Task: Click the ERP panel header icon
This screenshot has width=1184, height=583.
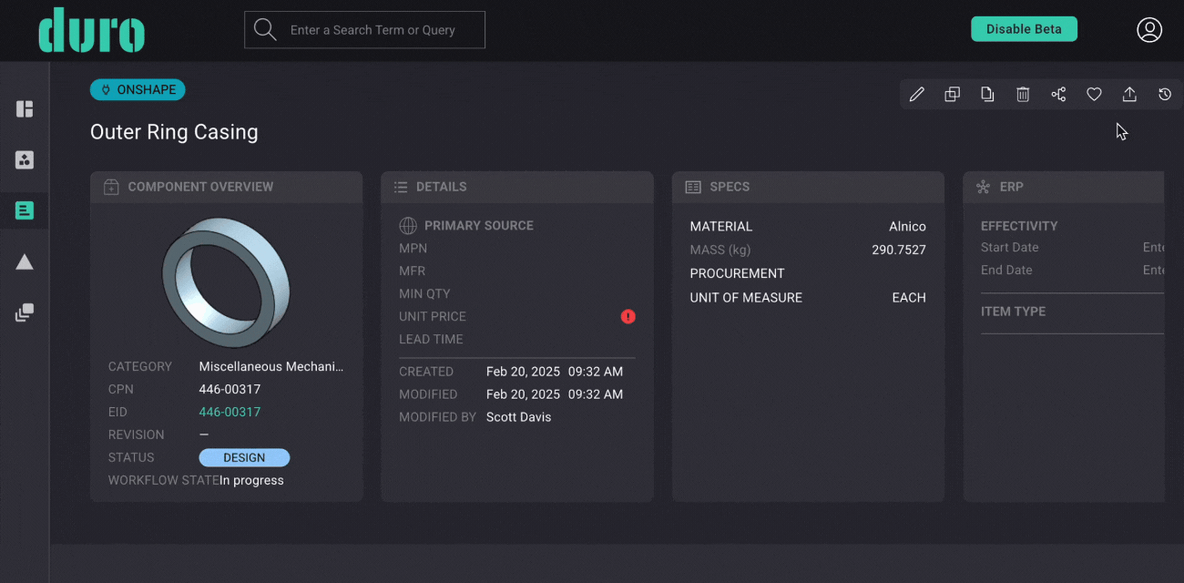Action: [x=983, y=187]
